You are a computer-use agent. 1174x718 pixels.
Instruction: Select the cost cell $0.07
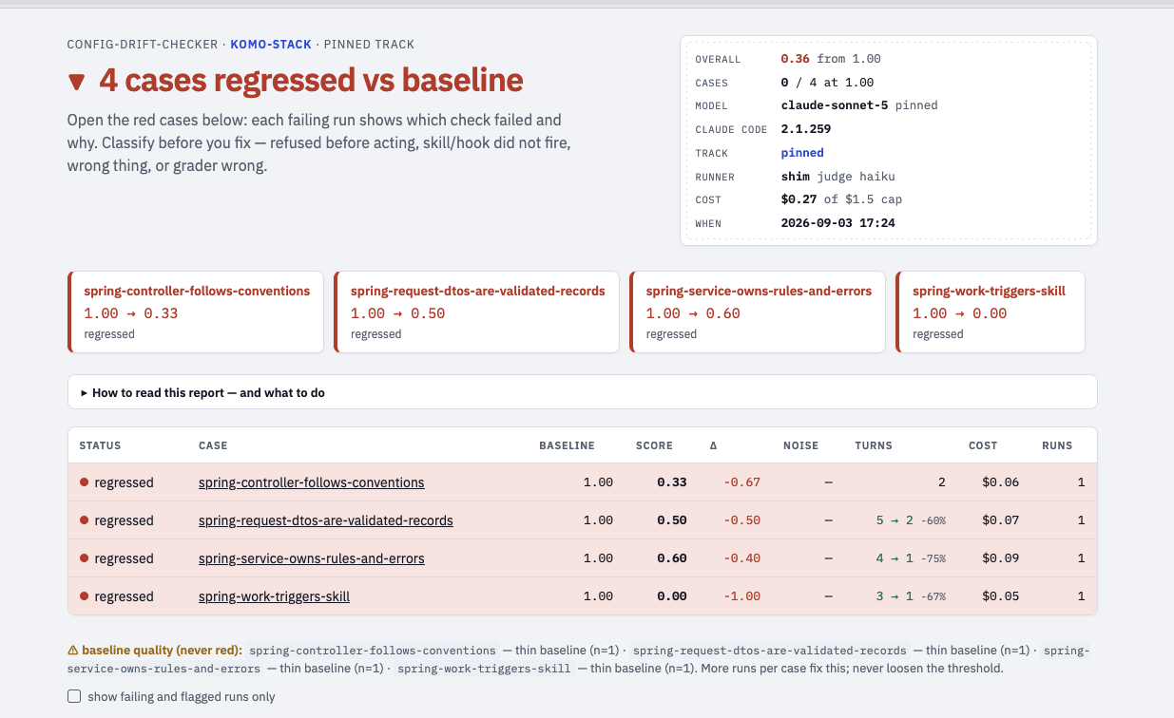coord(1000,520)
